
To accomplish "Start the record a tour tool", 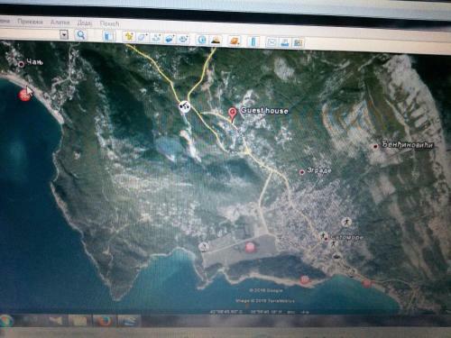I will 184,40.
